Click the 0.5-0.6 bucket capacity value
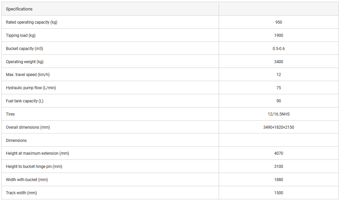This screenshot has height=200, width=339. (279, 49)
